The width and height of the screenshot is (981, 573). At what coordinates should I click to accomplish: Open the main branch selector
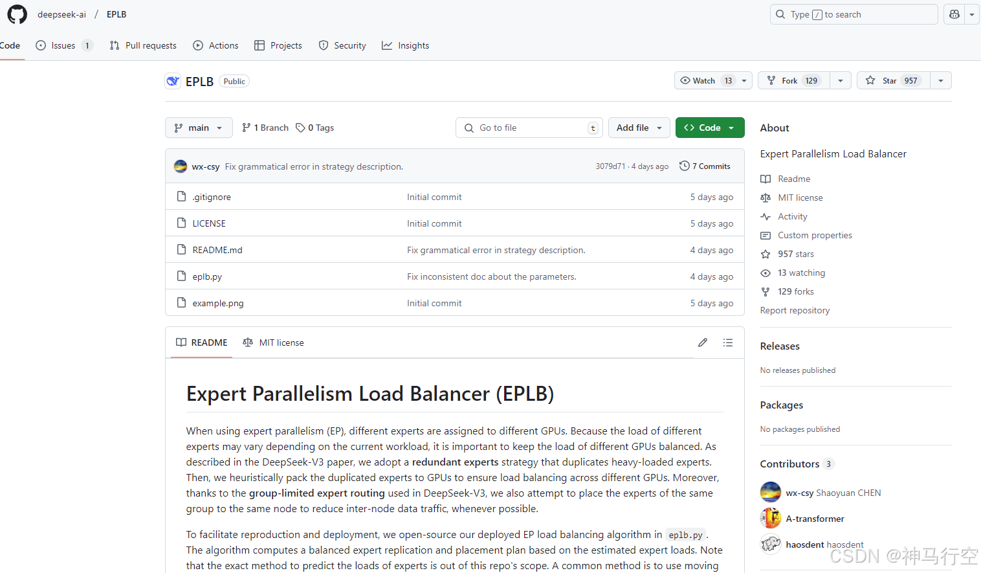click(x=199, y=128)
